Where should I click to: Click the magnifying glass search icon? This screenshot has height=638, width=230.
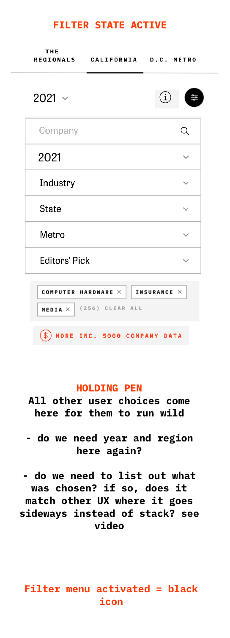(184, 131)
